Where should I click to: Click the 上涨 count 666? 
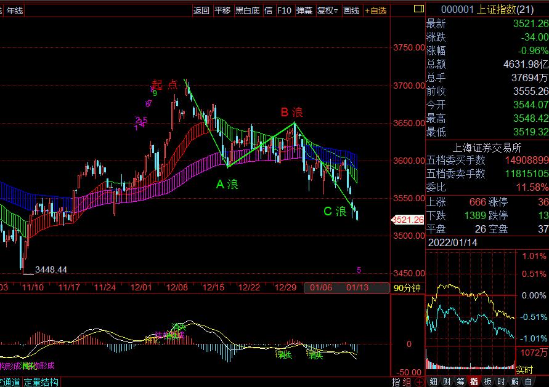[478, 202]
